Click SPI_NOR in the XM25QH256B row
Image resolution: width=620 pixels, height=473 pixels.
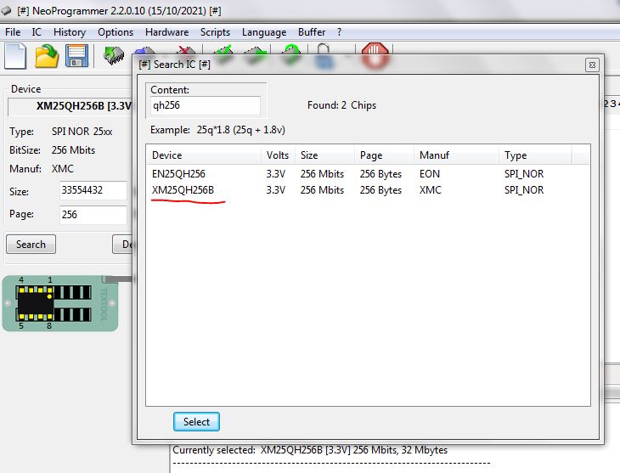[x=524, y=190]
